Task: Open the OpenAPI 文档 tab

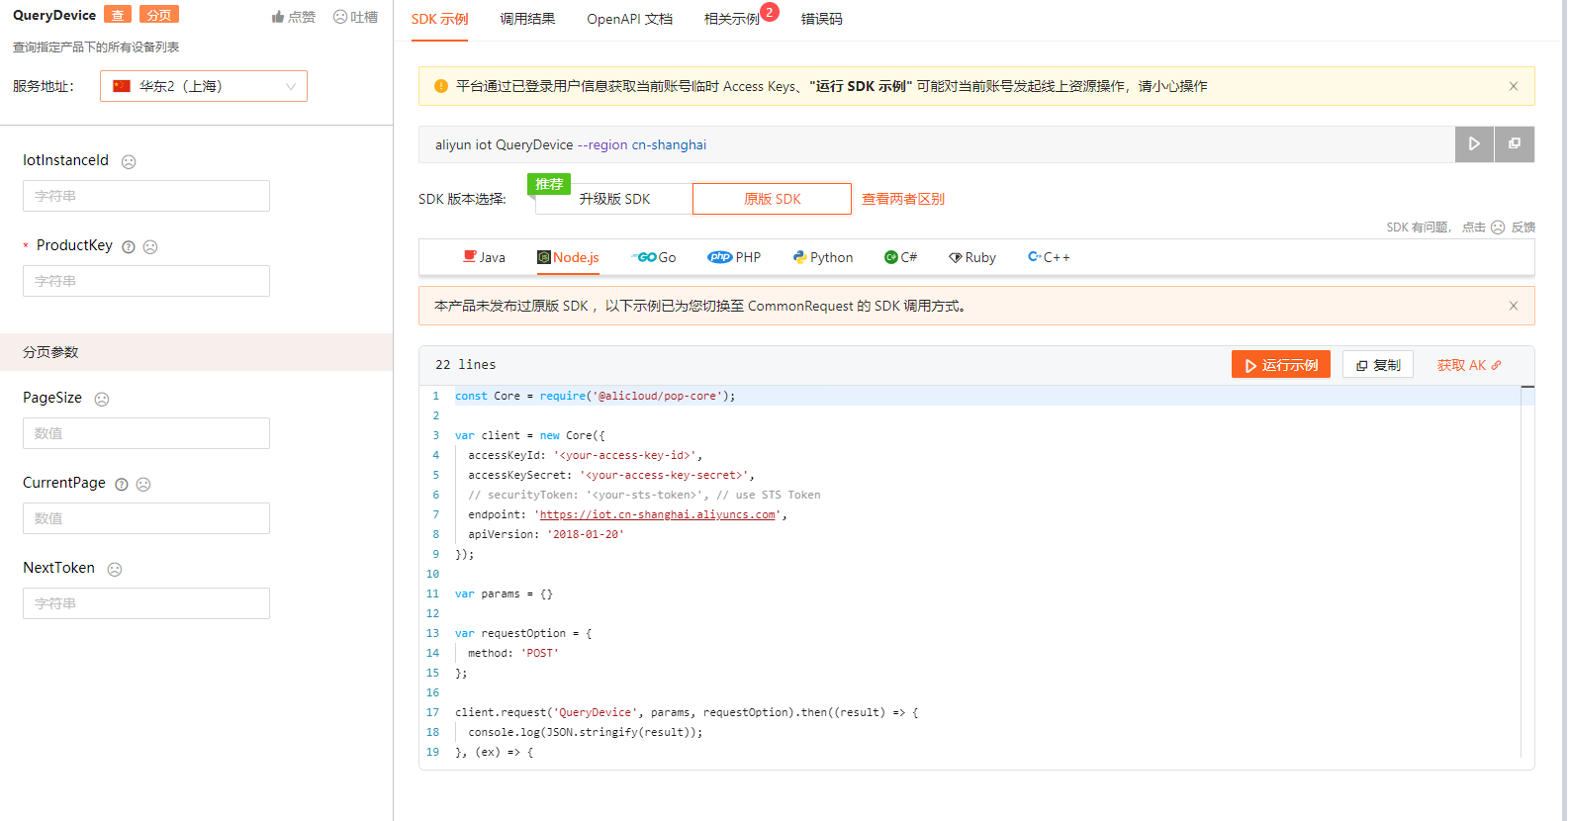Action: [629, 19]
